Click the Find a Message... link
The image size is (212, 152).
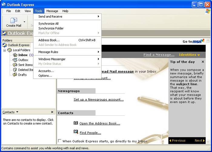(x=159, y=55)
